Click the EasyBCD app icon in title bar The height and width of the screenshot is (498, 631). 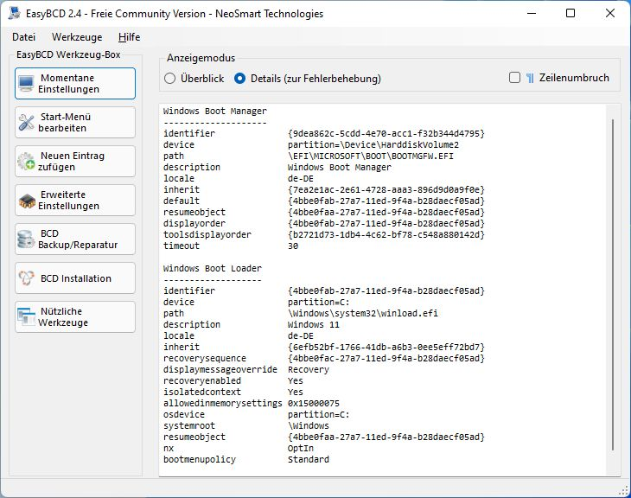pos(14,13)
